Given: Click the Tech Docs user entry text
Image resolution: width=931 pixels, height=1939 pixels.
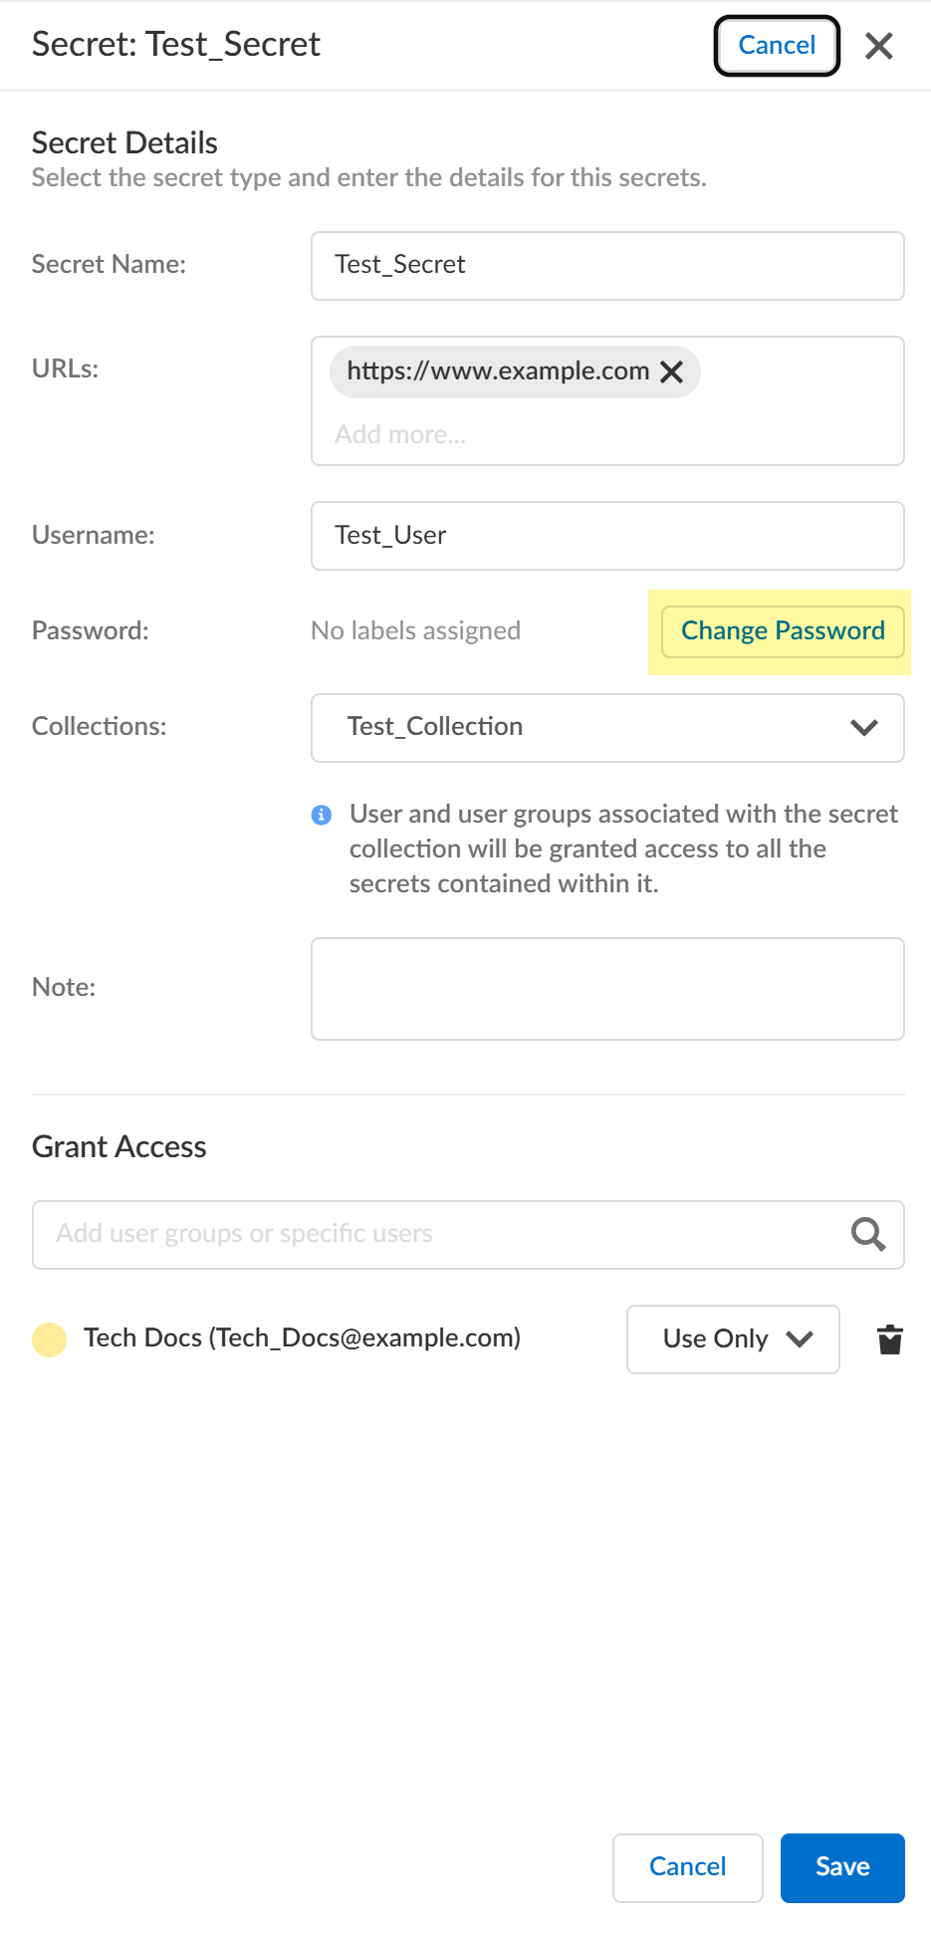Looking at the screenshot, I should click(x=302, y=1337).
